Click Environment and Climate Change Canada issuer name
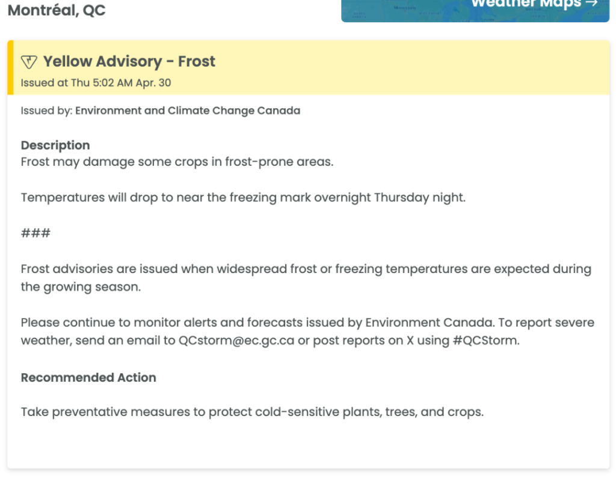The width and height of the screenshot is (616, 481). coord(188,111)
